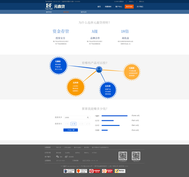
Task: Click the A级 heading
Action: point(94,31)
